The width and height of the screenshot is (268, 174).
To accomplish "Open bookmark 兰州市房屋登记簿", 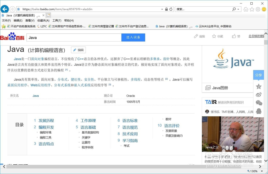I will 101,26.
